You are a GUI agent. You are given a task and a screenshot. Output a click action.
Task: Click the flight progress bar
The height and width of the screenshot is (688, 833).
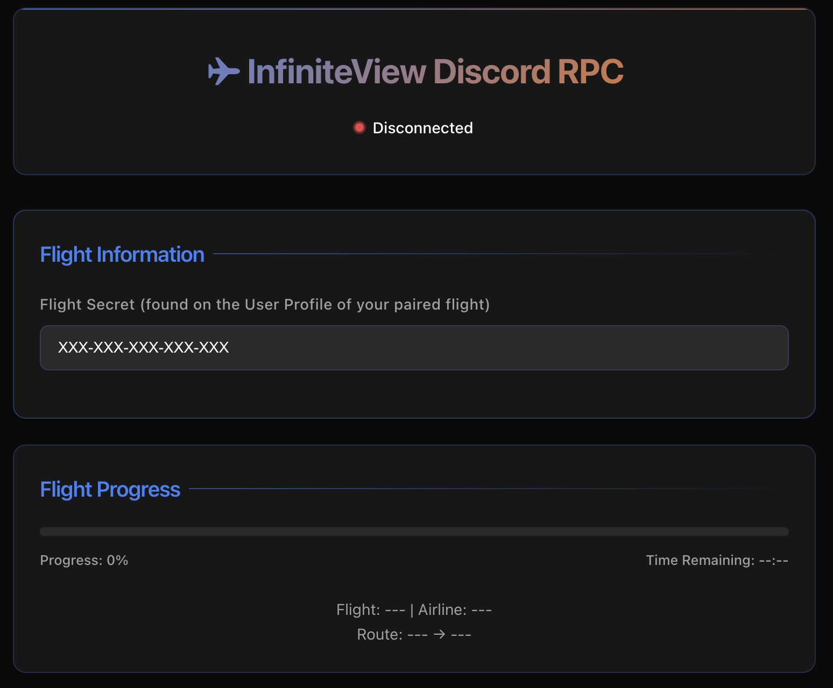pos(414,532)
